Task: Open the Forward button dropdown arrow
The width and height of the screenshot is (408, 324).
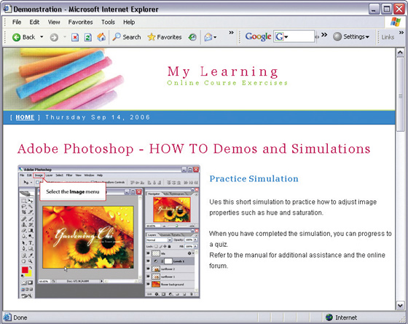Action: 65,37
